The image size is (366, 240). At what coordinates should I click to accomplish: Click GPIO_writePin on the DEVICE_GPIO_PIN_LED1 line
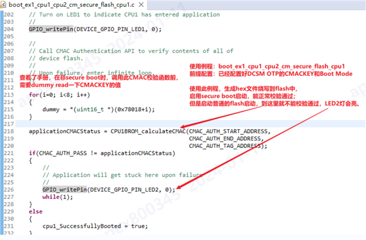[x=51, y=29]
